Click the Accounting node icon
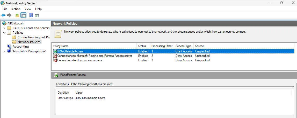297x118 pixels. click(9, 47)
